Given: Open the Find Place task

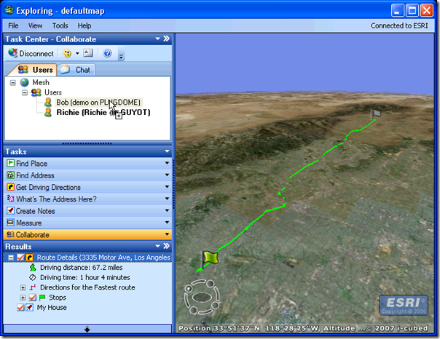Looking at the screenshot, I should point(87,164).
